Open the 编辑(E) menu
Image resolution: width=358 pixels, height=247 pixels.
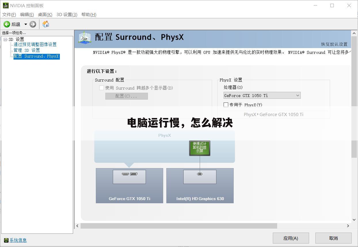27,14
